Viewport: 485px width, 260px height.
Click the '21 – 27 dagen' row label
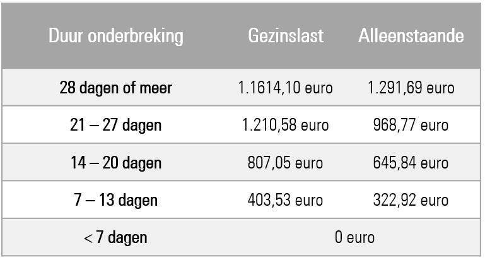coord(115,126)
